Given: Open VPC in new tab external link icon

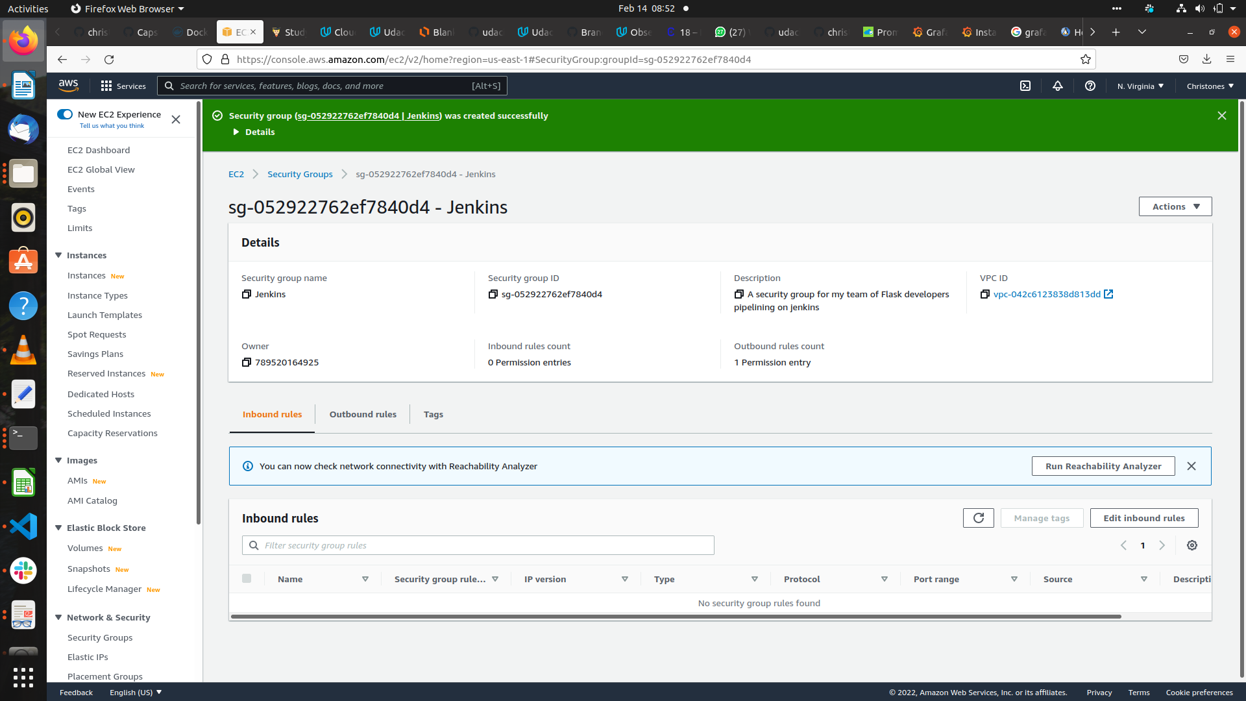Looking at the screenshot, I should (1108, 294).
